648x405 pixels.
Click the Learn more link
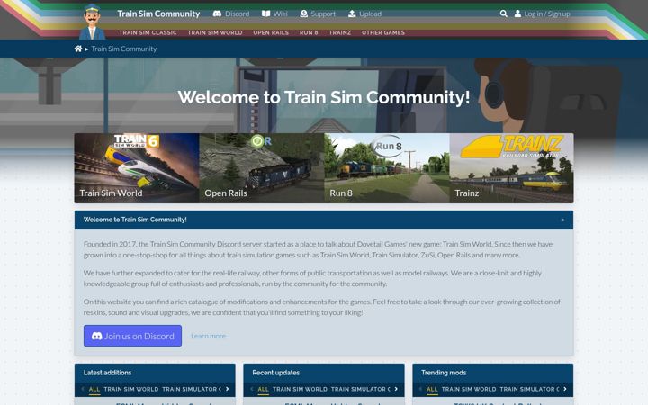pyautogui.click(x=208, y=336)
